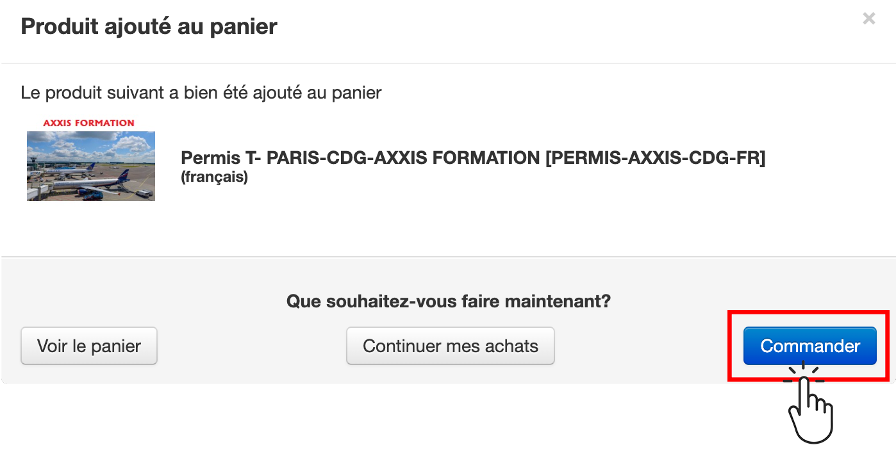Click the 'Produit ajouté au panier' heading
896x470 pixels.
pos(149,26)
